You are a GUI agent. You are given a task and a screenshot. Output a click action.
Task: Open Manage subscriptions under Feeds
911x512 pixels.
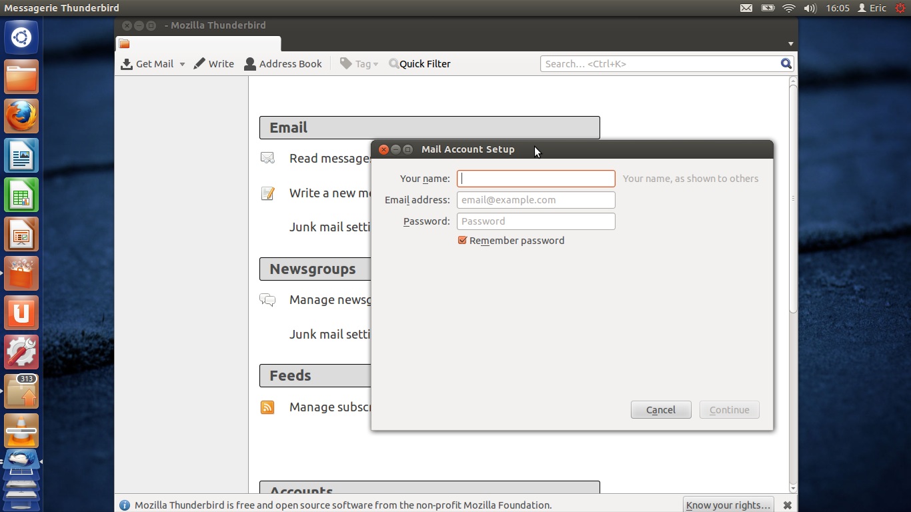tap(329, 407)
